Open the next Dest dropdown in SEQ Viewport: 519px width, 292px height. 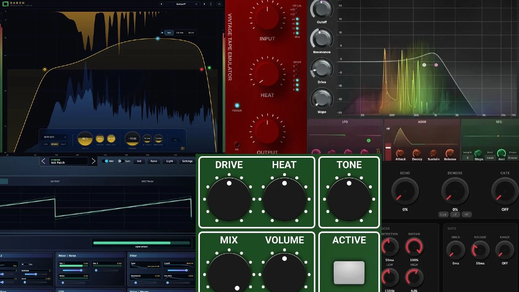click(490, 158)
